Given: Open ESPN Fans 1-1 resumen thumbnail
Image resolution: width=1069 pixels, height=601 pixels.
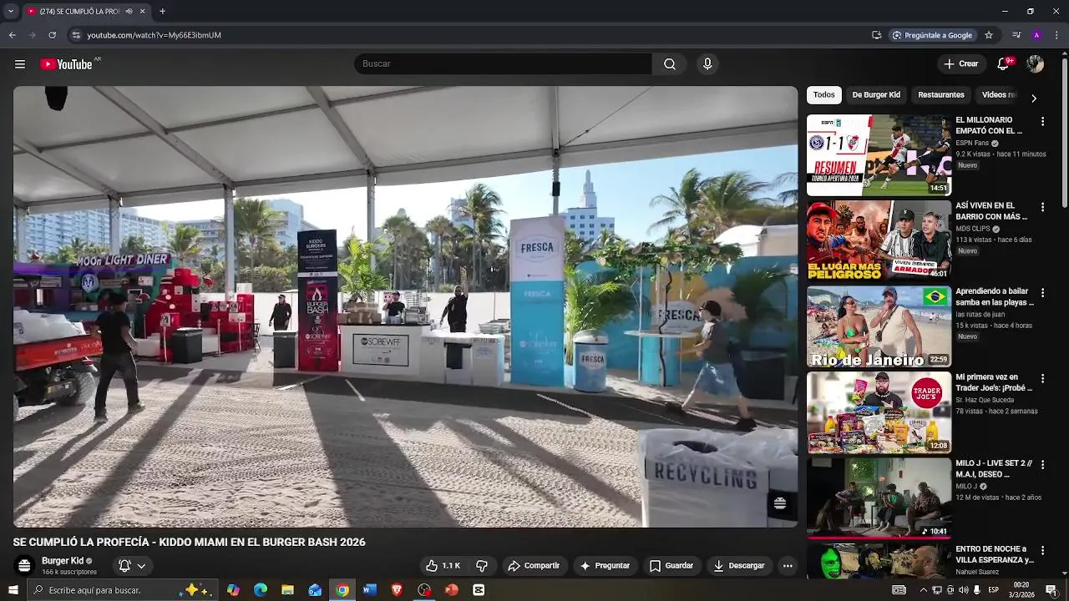Looking at the screenshot, I should pyautogui.click(x=879, y=155).
